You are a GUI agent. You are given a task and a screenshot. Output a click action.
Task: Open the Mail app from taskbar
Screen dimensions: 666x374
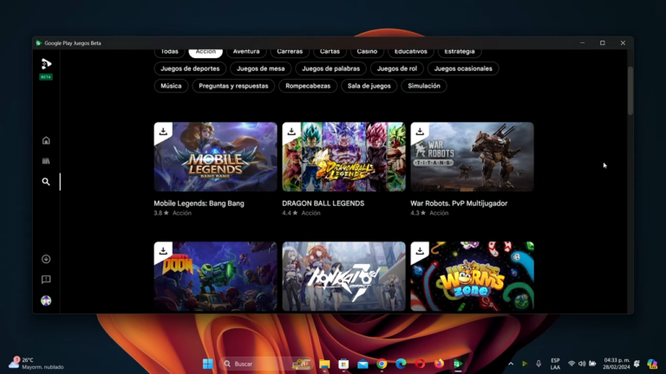click(362, 364)
